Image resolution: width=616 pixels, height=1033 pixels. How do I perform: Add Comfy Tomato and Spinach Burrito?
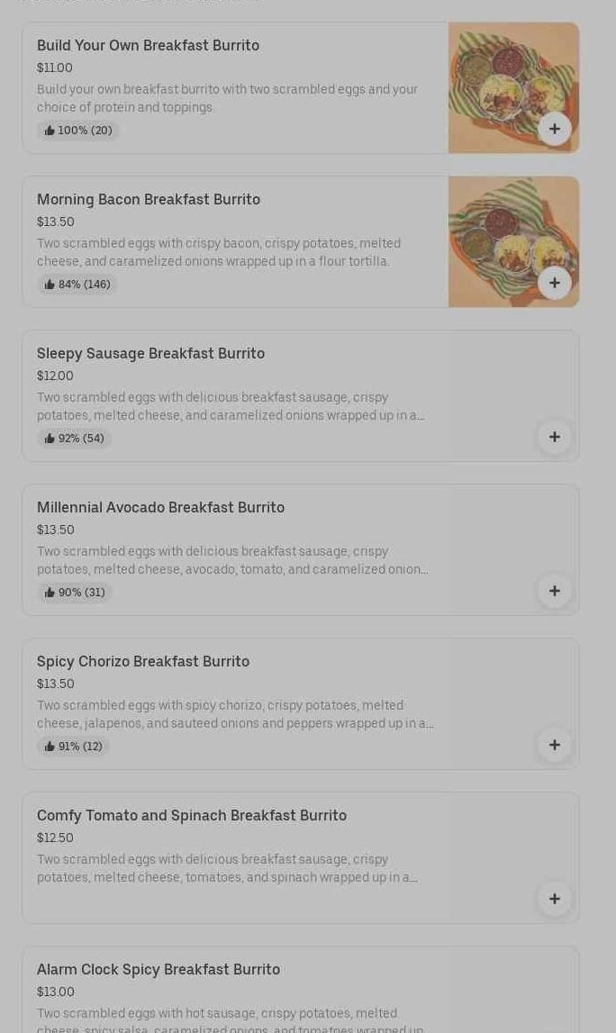click(554, 899)
